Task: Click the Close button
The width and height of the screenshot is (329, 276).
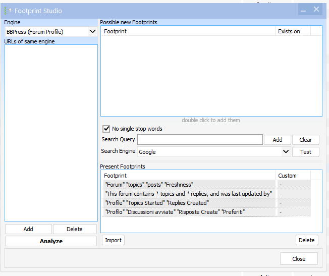Action: pyautogui.click(x=299, y=259)
